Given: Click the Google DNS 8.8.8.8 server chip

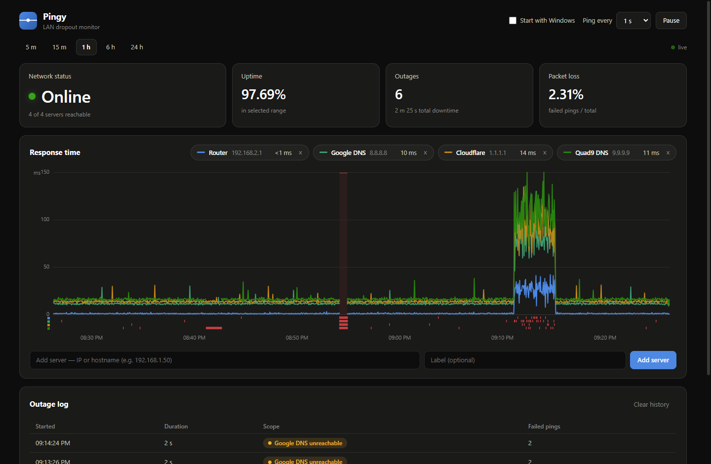Looking at the screenshot, I should [373, 153].
